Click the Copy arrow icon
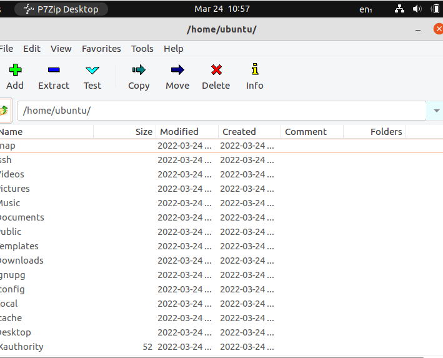Screen dimensions: 443x358 [139, 70]
